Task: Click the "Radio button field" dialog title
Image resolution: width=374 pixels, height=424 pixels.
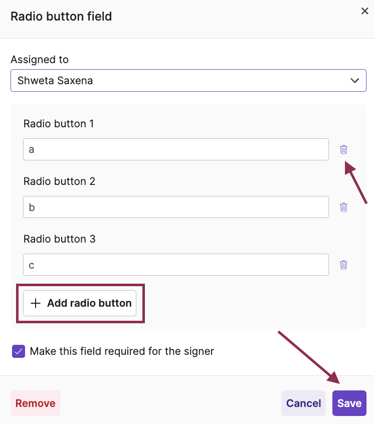Action: 61,17
